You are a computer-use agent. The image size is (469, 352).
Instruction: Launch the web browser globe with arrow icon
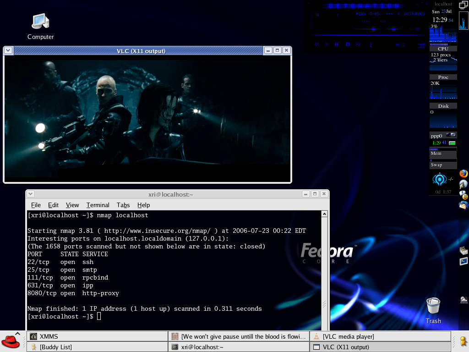pos(464,184)
